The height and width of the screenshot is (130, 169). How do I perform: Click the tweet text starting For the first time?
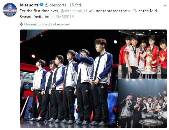coord(89,14)
